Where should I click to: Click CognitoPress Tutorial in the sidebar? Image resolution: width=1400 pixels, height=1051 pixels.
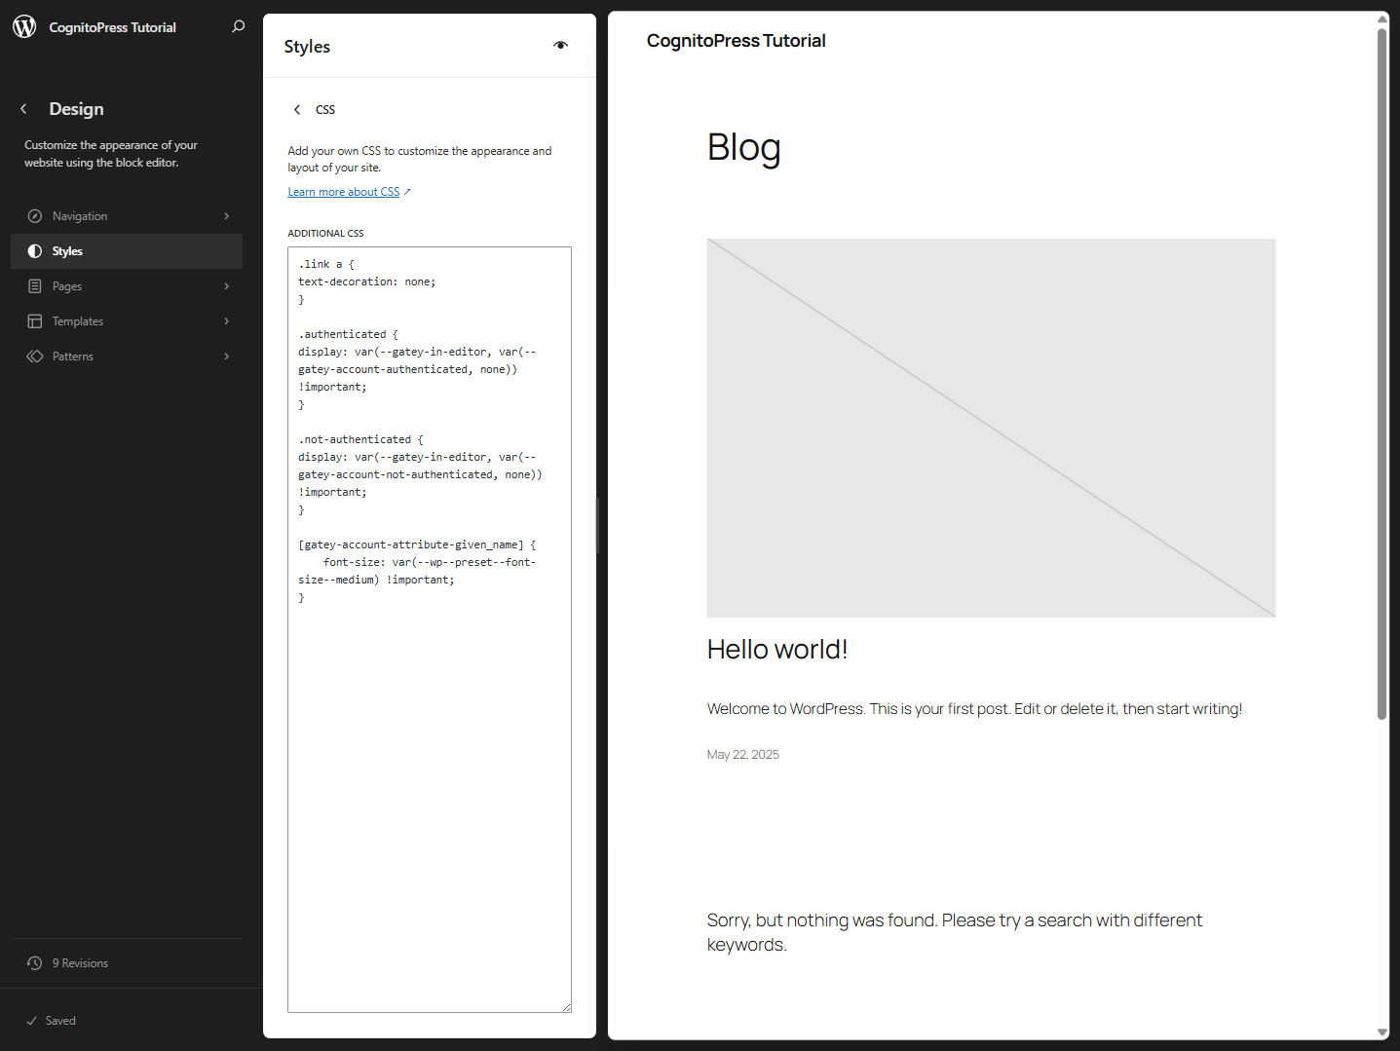[112, 27]
